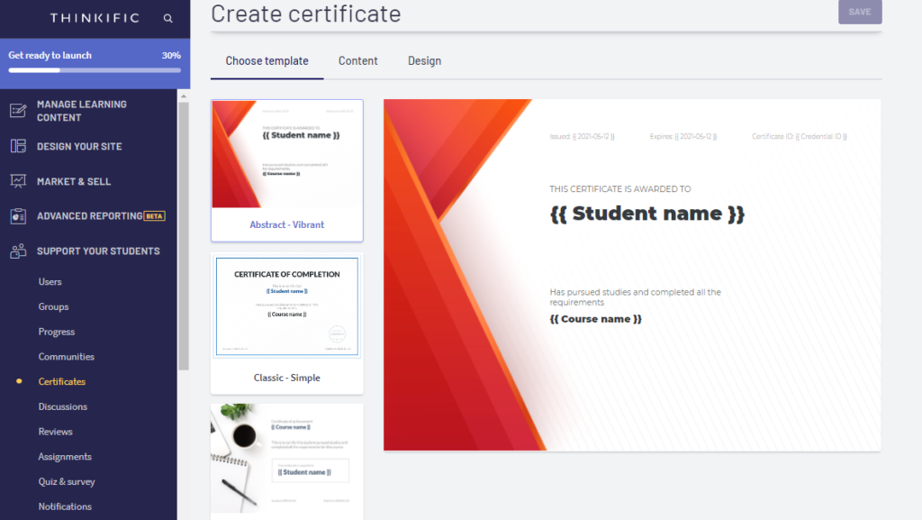
Task: Select the Abstract - Vibrant template thumbnail
Action: click(x=286, y=169)
